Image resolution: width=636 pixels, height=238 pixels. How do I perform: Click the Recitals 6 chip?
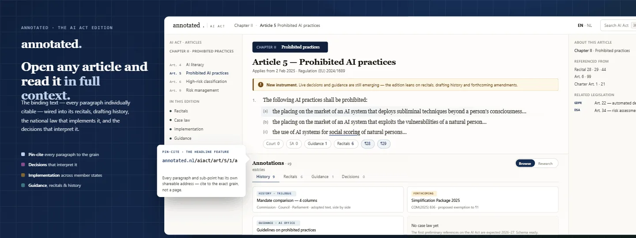pyautogui.click(x=345, y=144)
